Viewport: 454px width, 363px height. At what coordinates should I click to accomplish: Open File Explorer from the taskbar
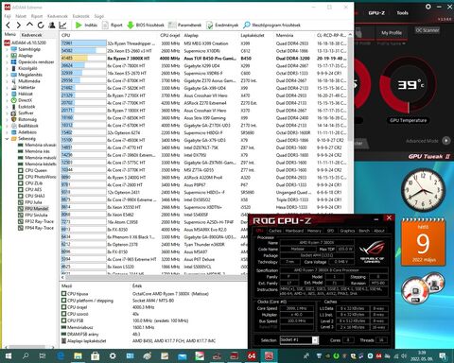tap(78, 356)
